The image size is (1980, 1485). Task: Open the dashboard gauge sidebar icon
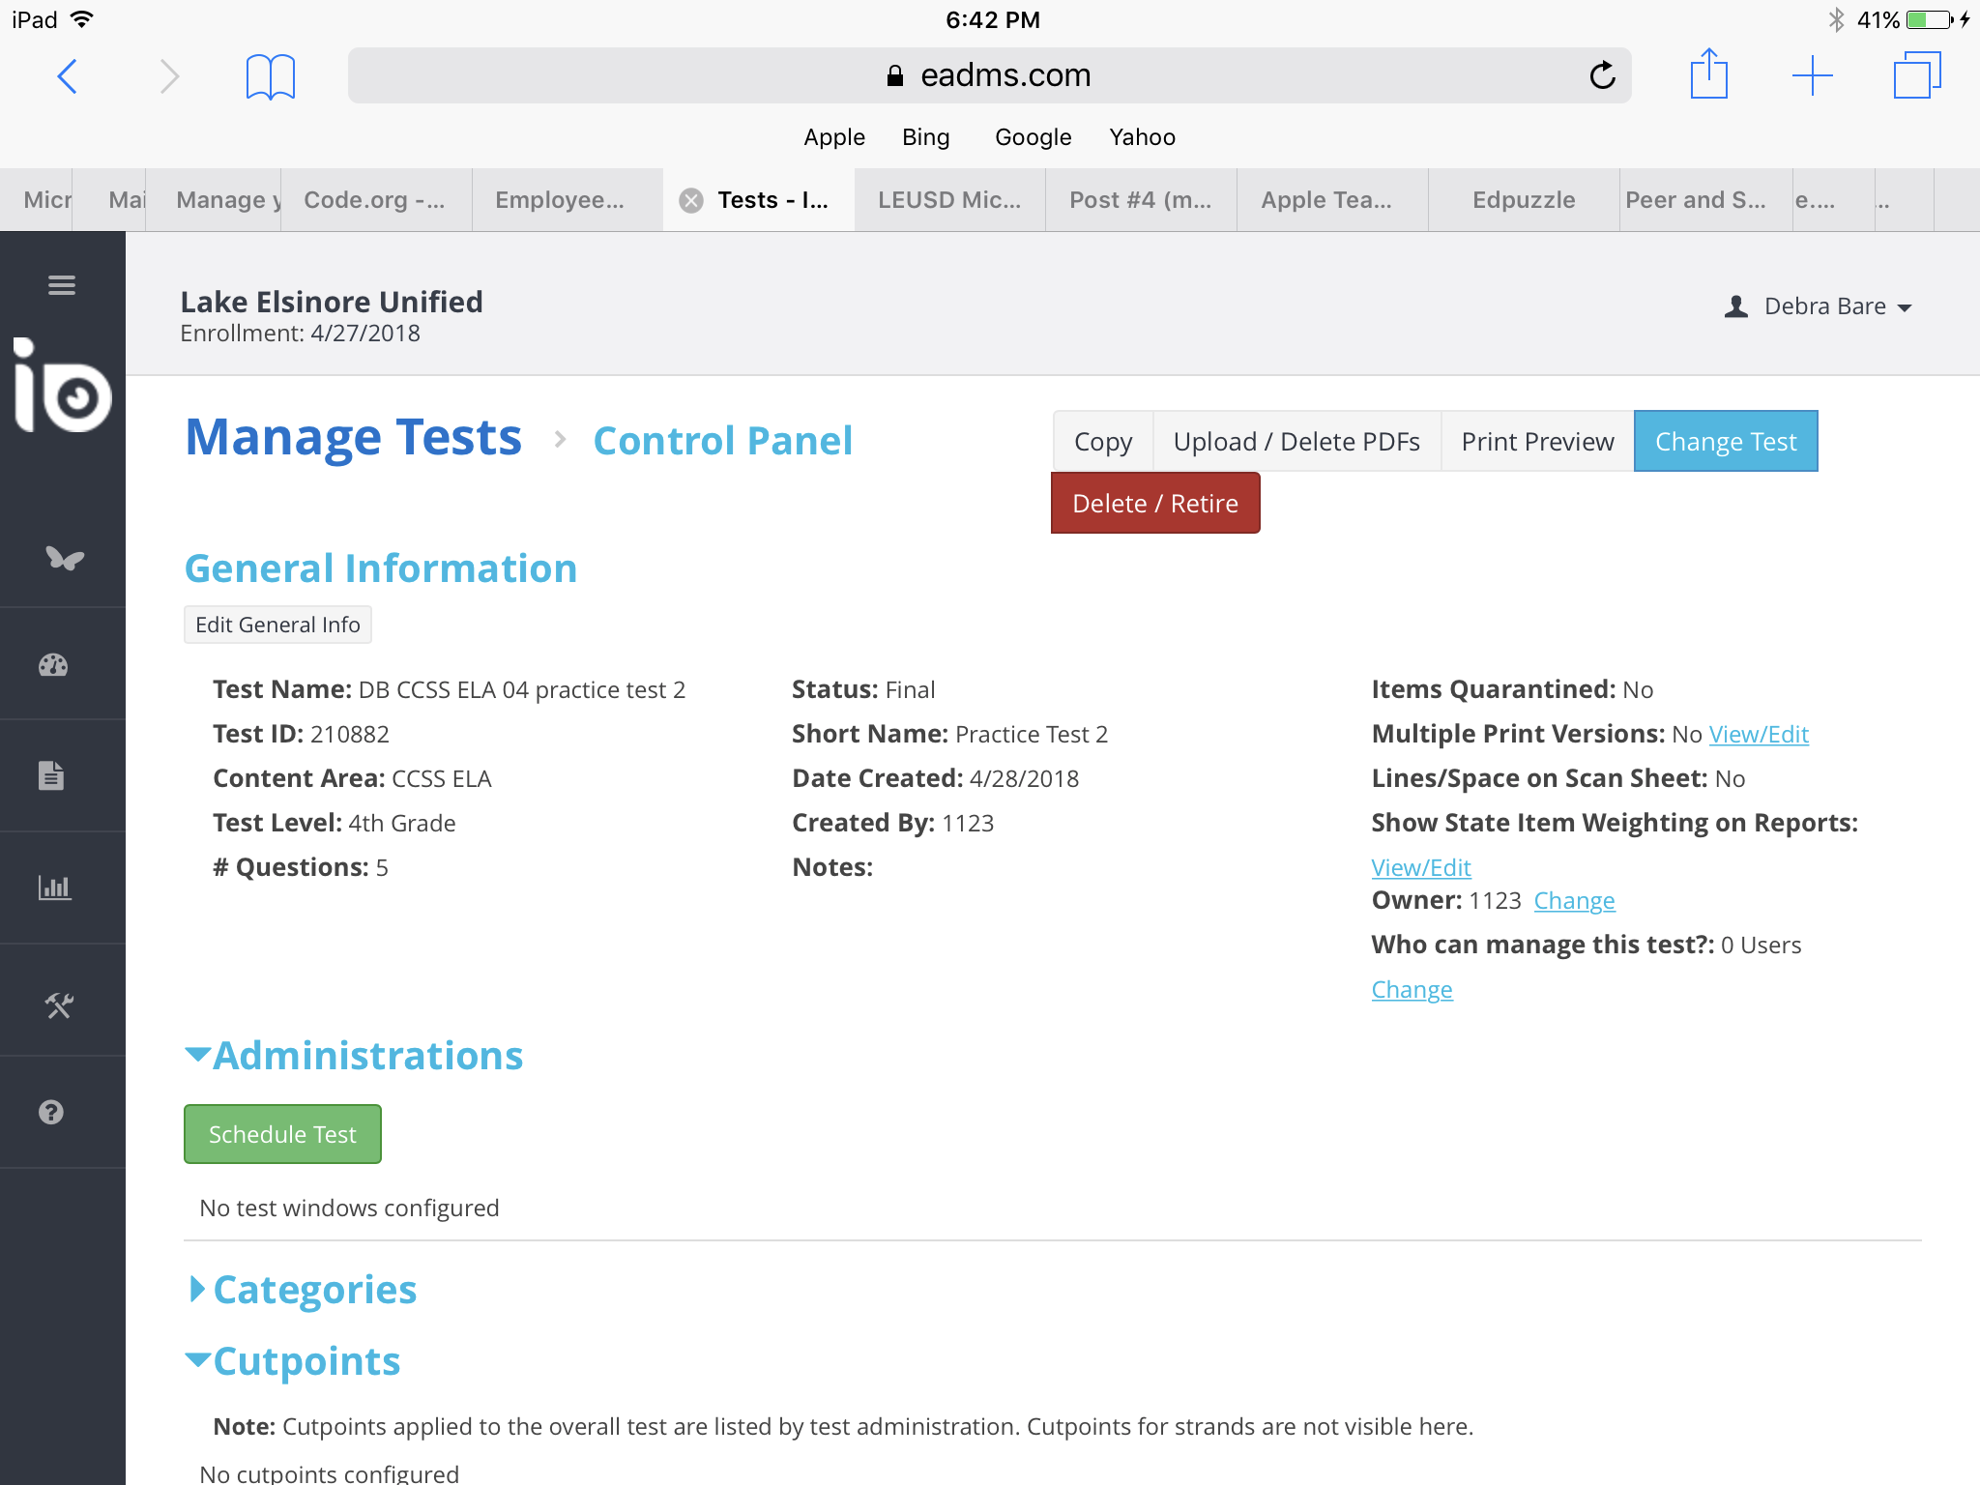(53, 665)
